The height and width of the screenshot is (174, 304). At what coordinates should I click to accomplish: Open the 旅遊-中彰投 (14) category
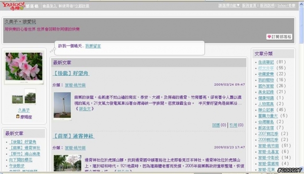[268, 158]
